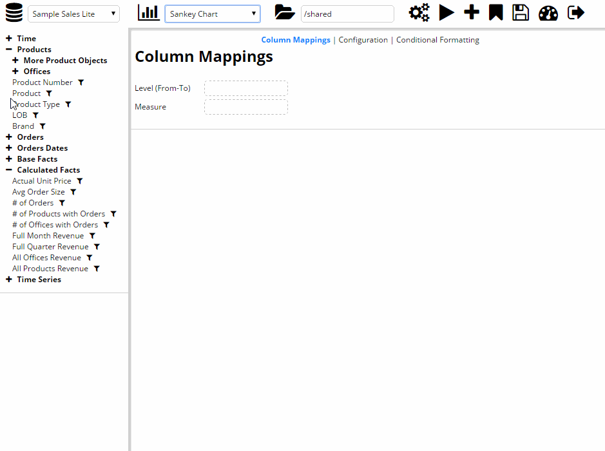Expand the Base Facts folder
Image resolution: width=605 pixels, height=451 pixels.
pos(9,159)
